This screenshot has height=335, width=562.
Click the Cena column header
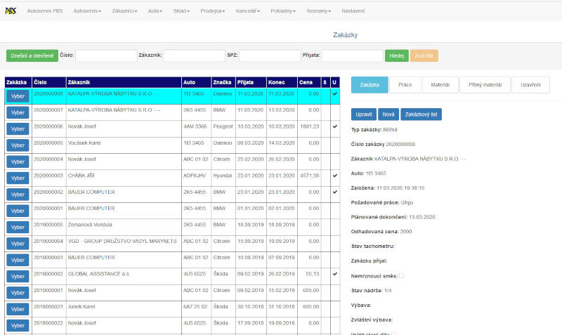point(309,82)
